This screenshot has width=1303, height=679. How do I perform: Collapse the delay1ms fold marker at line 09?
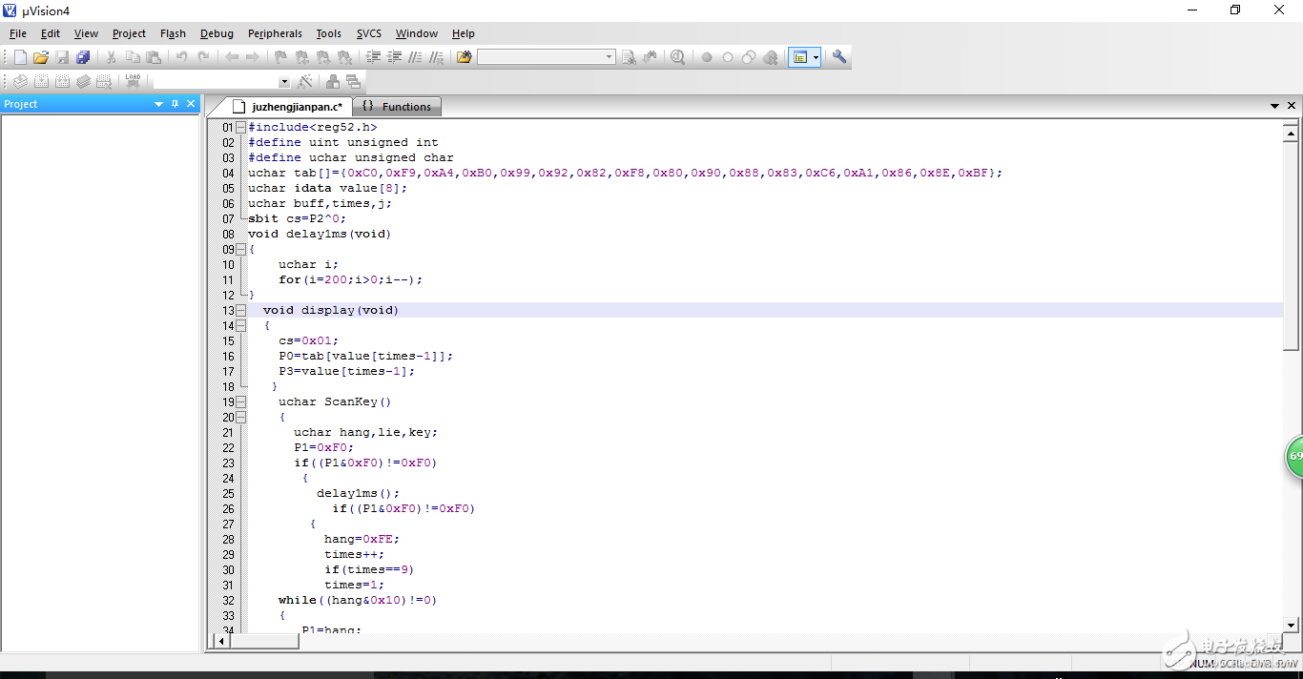240,249
